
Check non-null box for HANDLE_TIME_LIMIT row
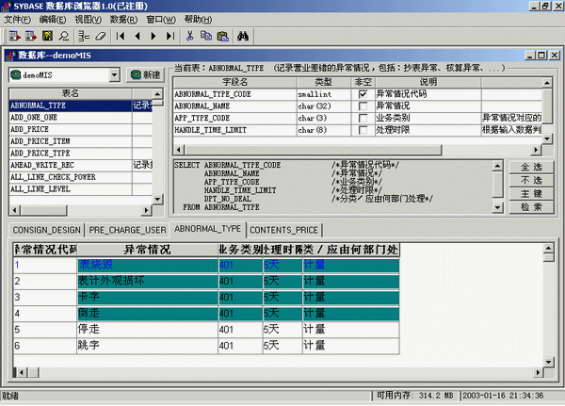362,130
